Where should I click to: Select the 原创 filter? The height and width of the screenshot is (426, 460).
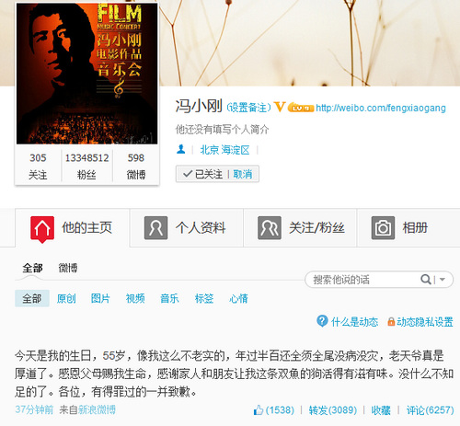(x=66, y=298)
